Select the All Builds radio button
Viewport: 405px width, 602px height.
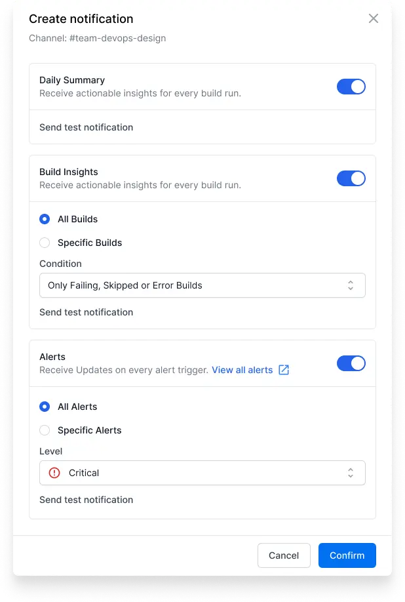click(x=45, y=219)
